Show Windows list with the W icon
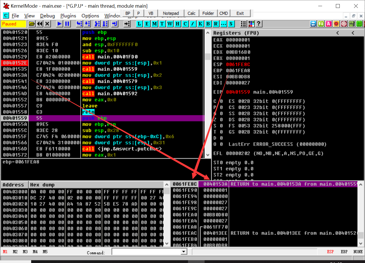Image resolution: width=365 pixels, height=263 pixels. tap(170, 24)
